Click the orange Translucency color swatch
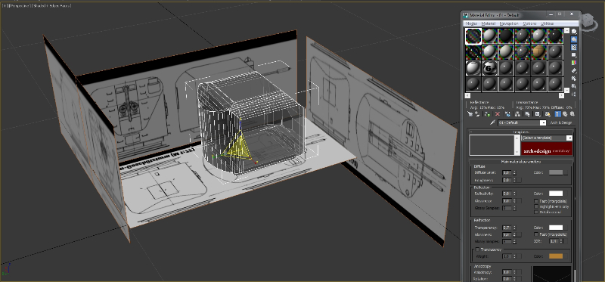 [556, 256]
